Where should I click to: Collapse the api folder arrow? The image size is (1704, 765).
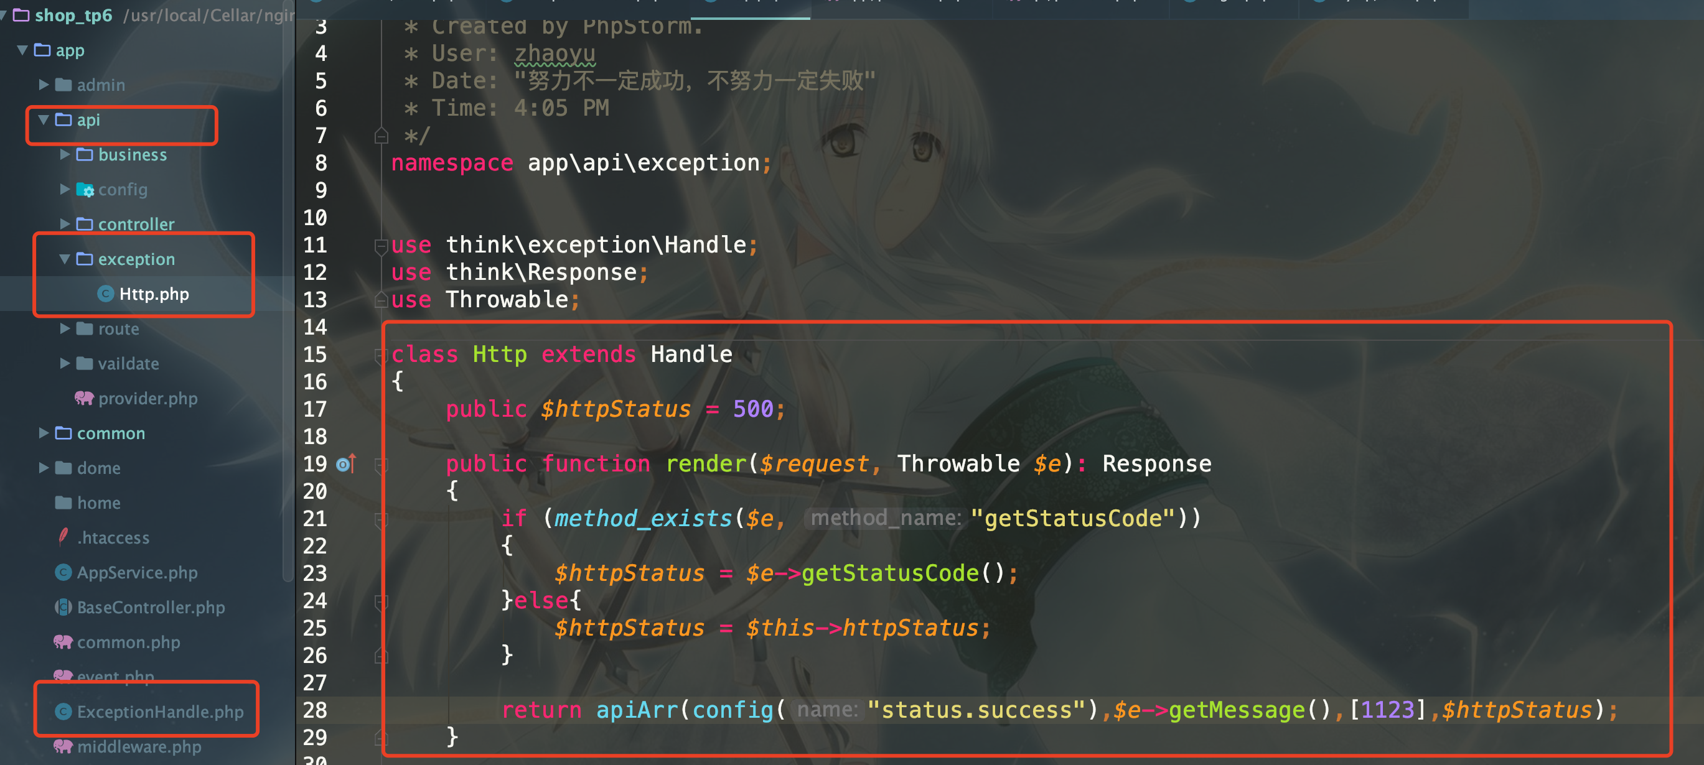[44, 119]
